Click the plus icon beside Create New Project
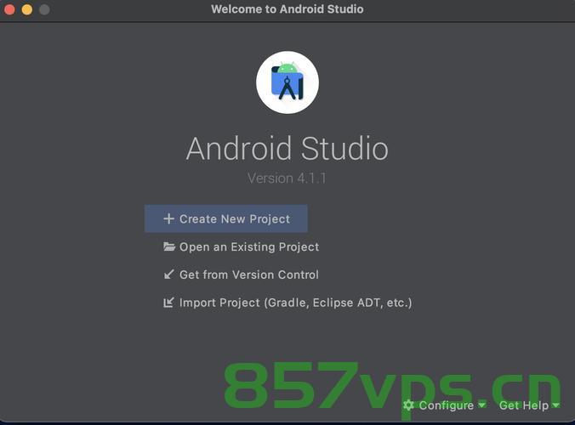The image size is (575, 425). click(168, 218)
